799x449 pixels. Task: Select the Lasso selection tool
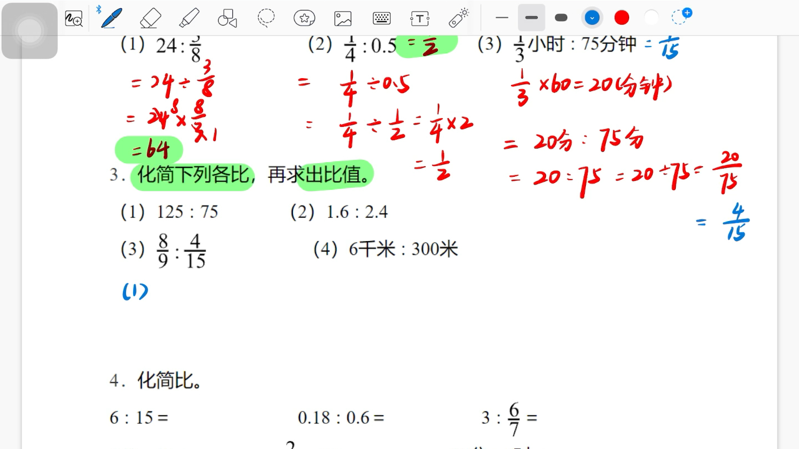[x=266, y=18]
